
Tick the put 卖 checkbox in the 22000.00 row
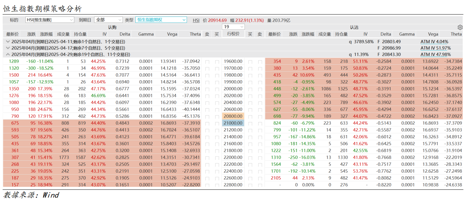(x=260, y=157)
